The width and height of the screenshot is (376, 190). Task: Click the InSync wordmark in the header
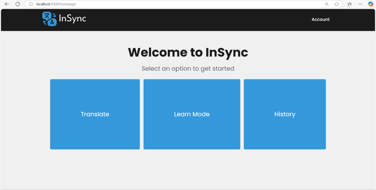(72, 19)
